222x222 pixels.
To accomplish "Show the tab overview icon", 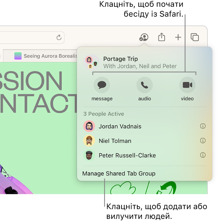I will (x=195, y=37).
